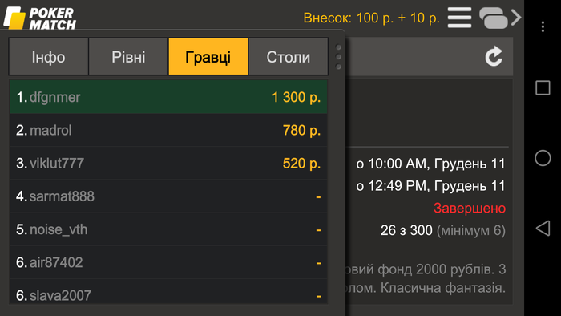Tap the Android recent apps square
561x316 pixels.
coord(543,87)
